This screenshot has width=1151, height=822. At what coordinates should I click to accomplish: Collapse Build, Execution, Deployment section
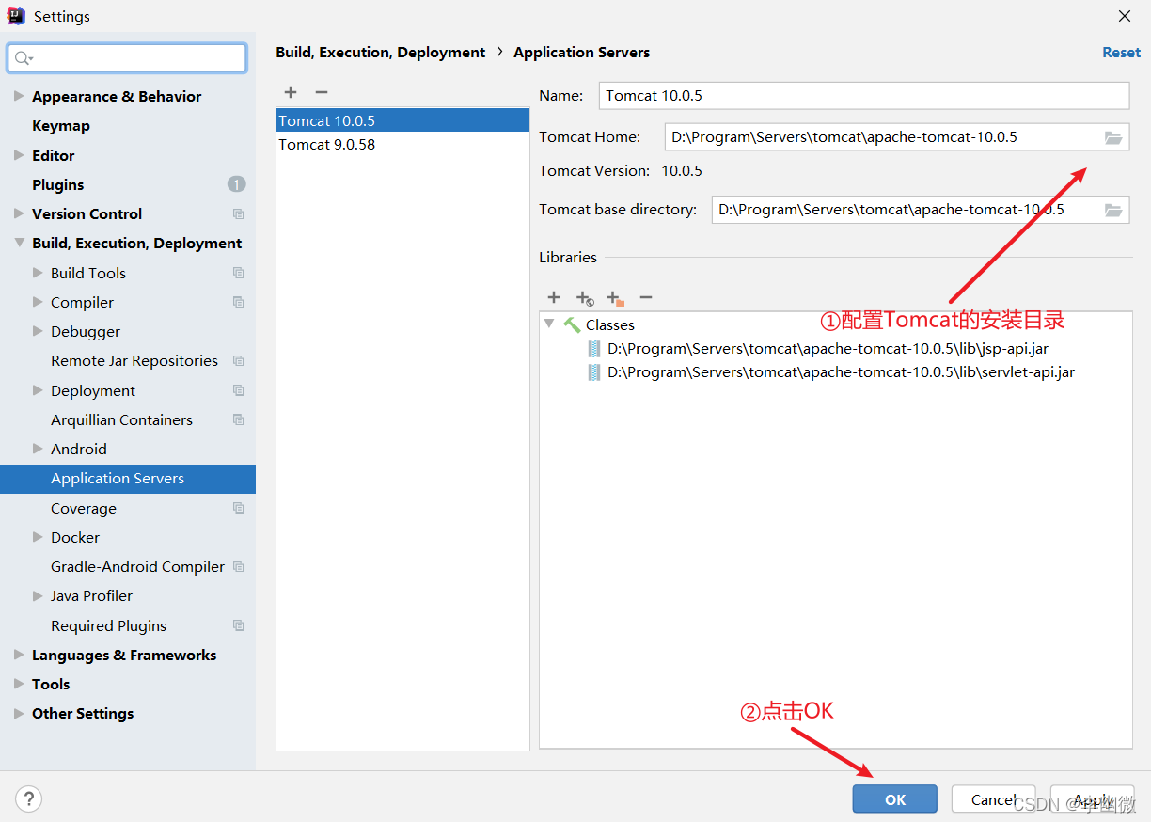coord(19,243)
